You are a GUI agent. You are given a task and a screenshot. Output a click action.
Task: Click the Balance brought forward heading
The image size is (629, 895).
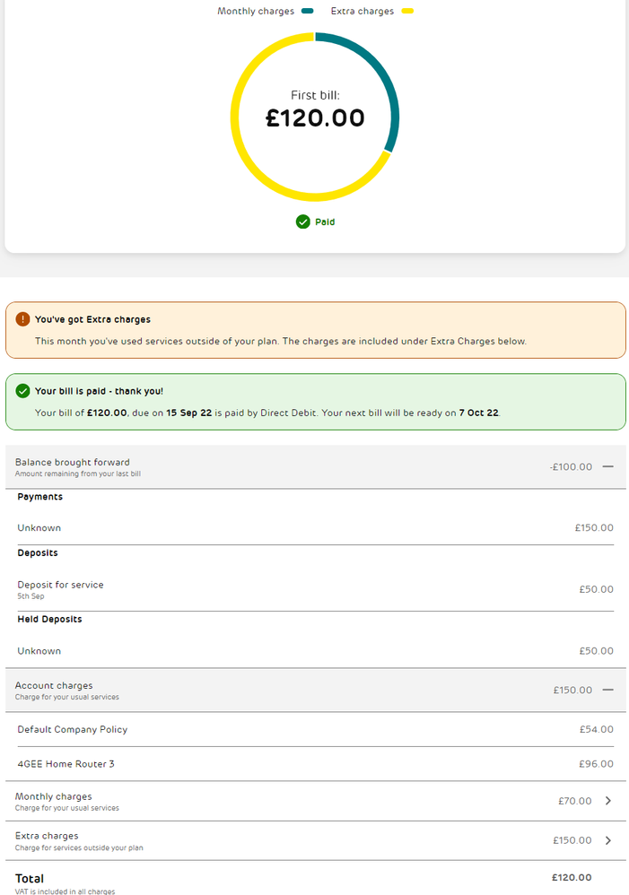[73, 463]
